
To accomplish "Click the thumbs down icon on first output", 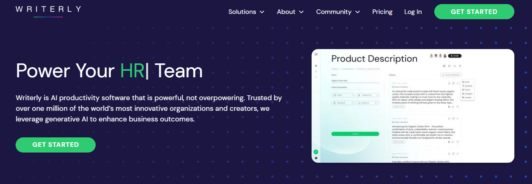I will (458, 107).
